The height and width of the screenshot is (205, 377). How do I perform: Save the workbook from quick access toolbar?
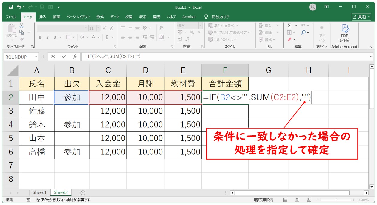coord(11,7)
